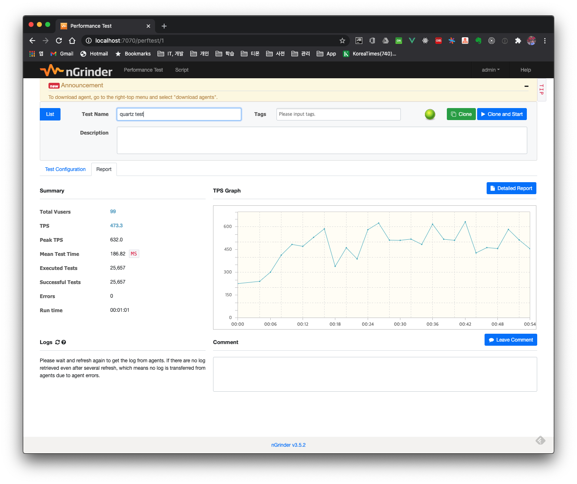Open the admin dropdown menu
This screenshot has width=577, height=484.
(490, 70)
